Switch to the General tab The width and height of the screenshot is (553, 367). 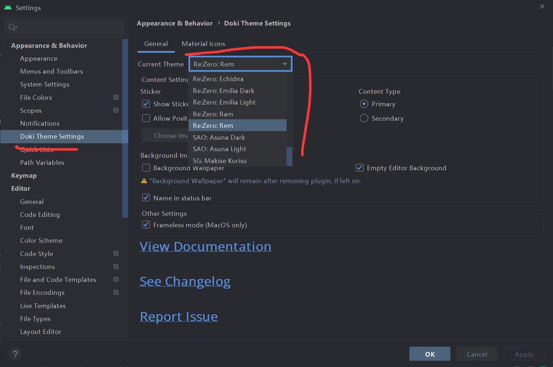pyautogui.click(x=156, y=44)
